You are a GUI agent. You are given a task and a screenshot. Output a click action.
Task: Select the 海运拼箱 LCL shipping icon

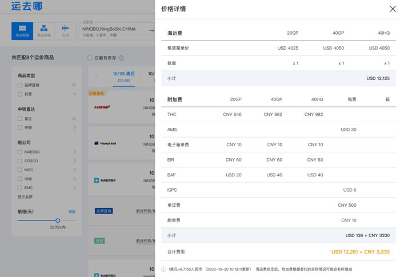coord(43,30)
